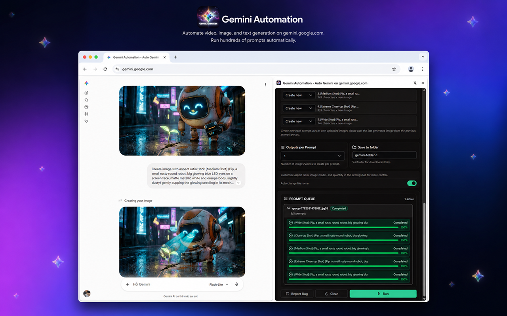The image size is (507, 316).
Task: Click the '5/5 prompts' count
Action: 298,214
